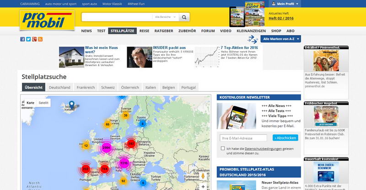The height and width of the screenshot is (190, 366).
Task: Click the newsletter e-mail address field
Action: coord(243,137)
